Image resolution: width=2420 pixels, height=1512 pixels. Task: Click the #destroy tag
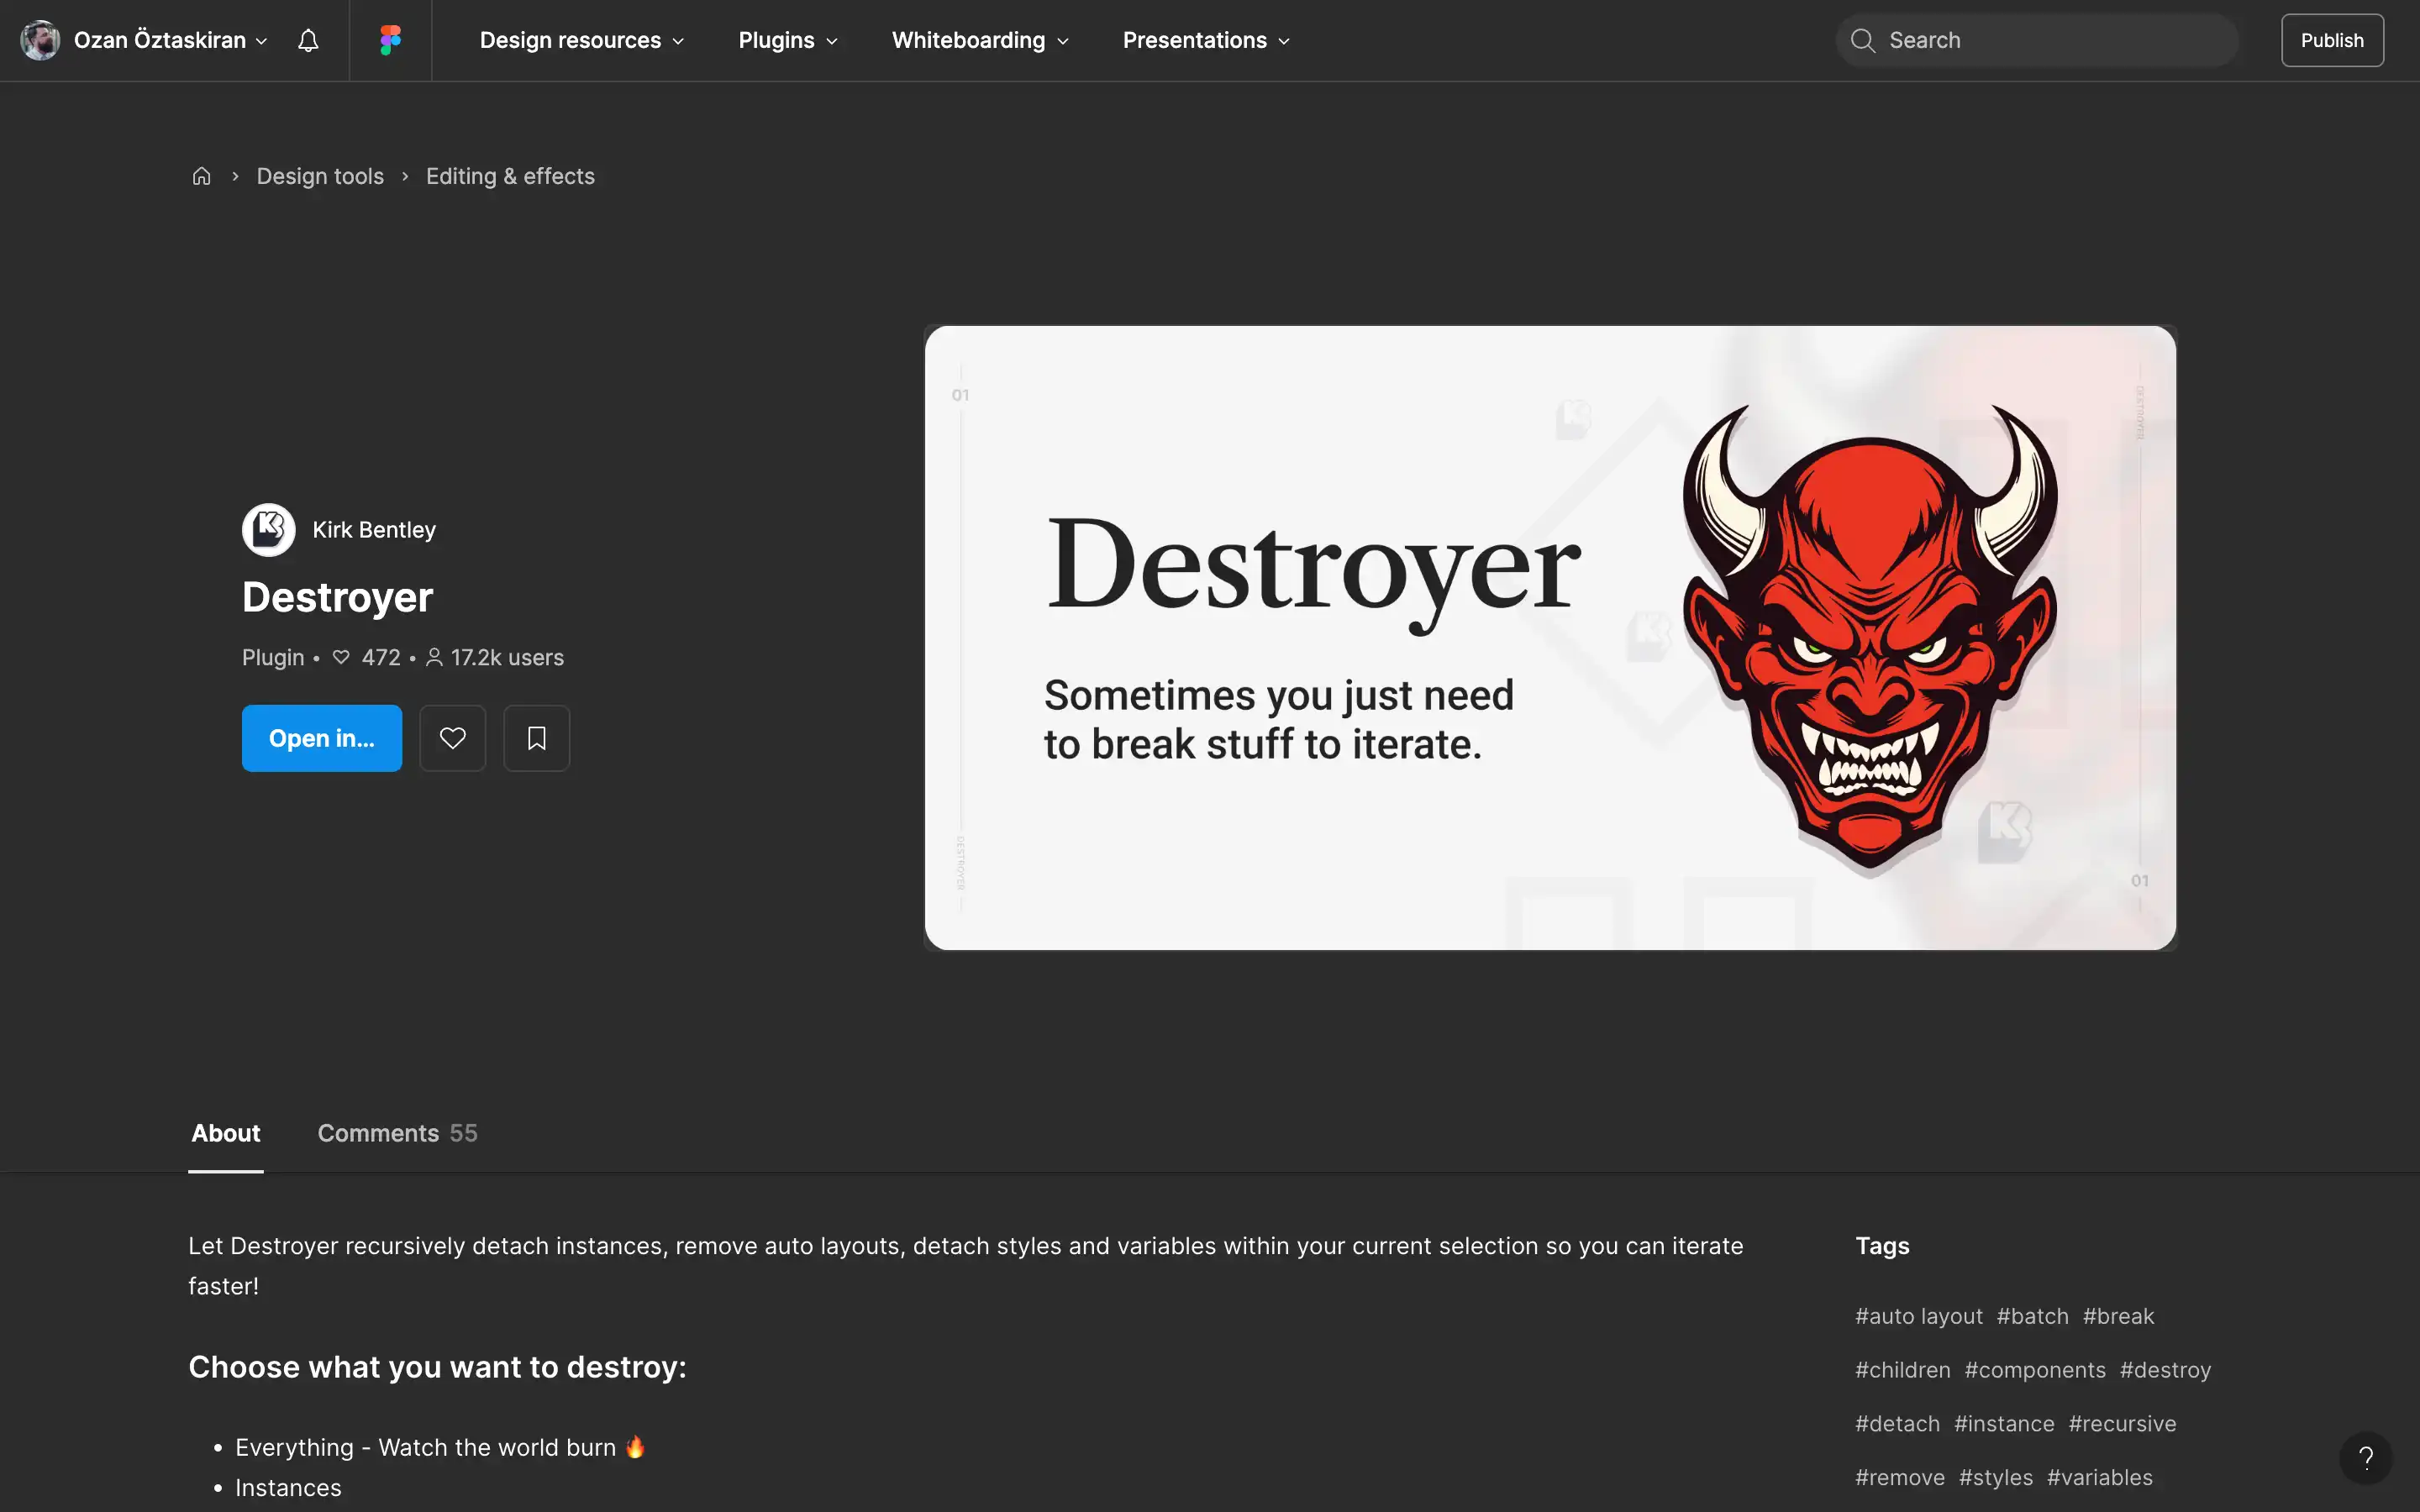(x=2165, y=1370)
